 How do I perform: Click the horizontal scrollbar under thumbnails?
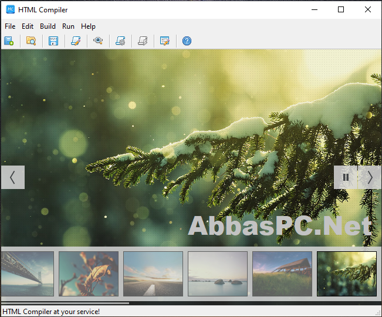[65, 303]
